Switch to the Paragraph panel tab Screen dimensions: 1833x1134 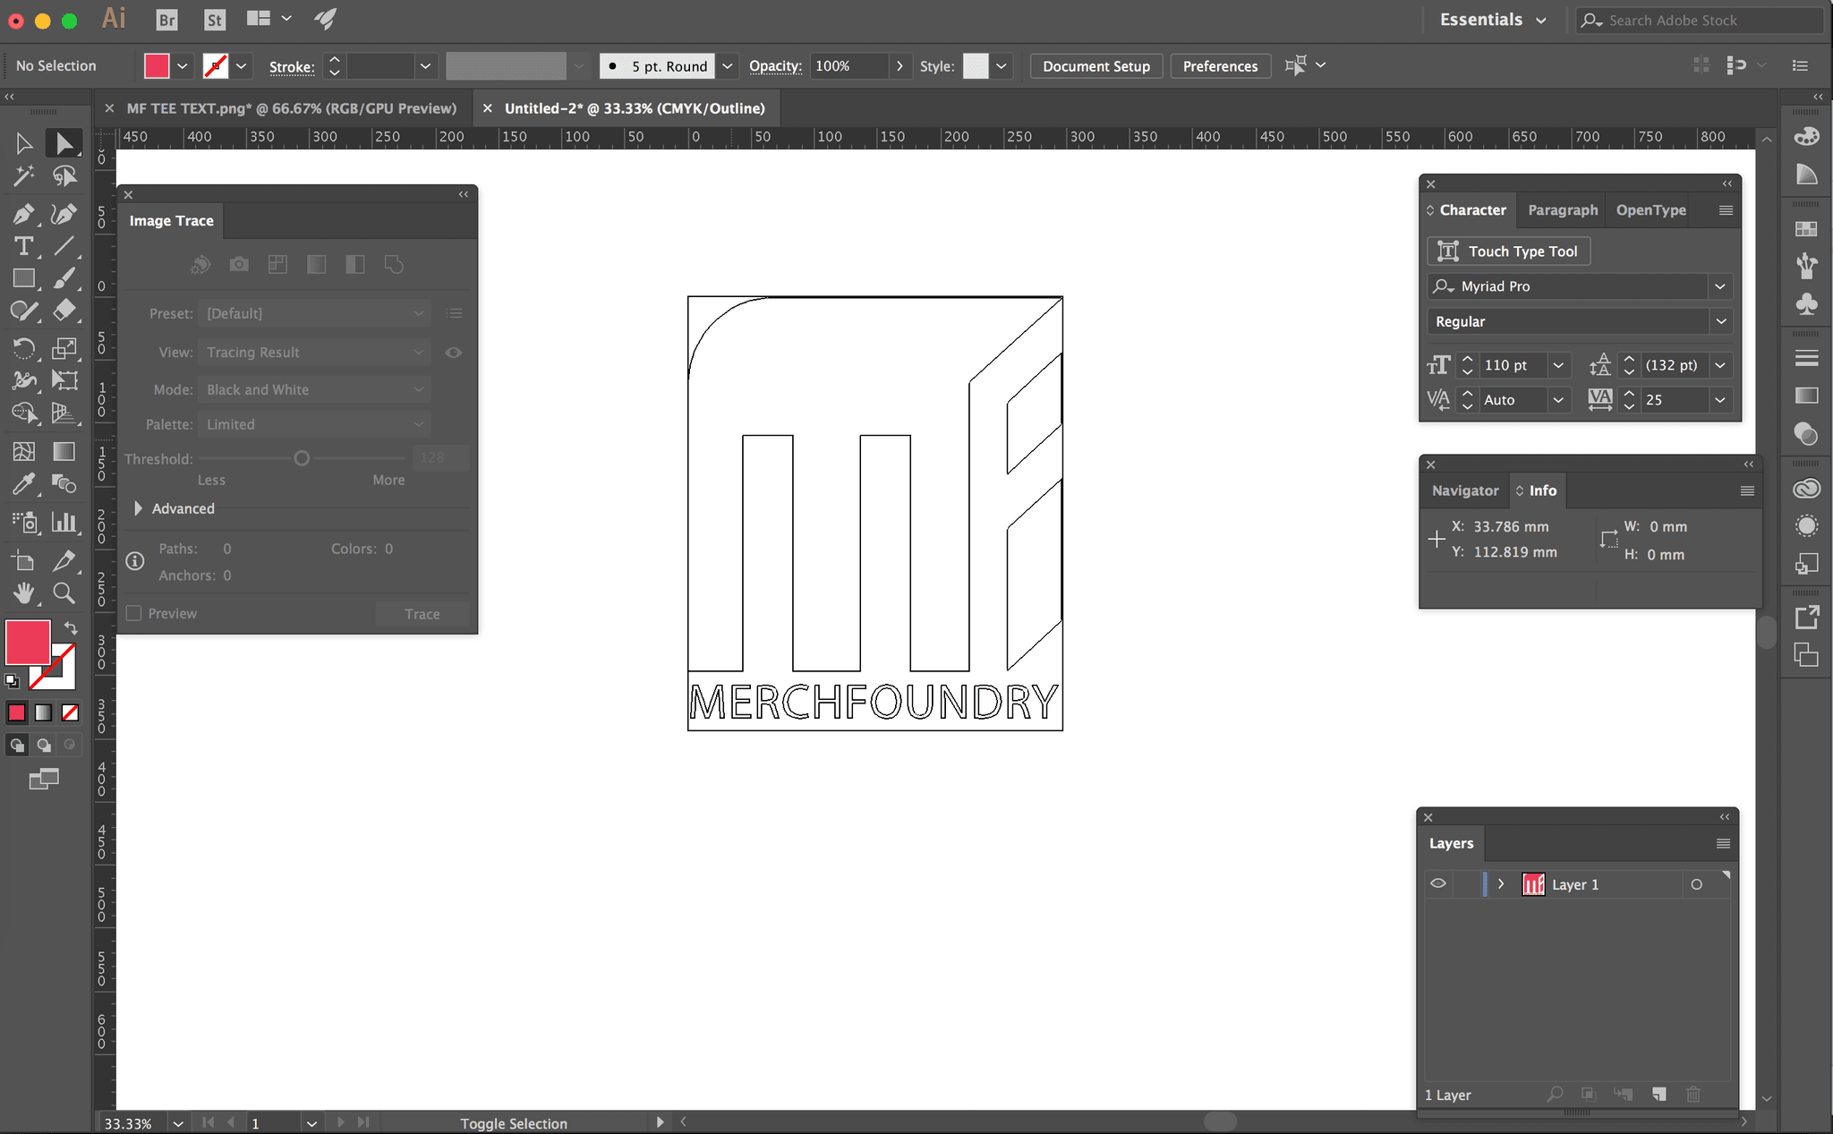coord(1562,210)
